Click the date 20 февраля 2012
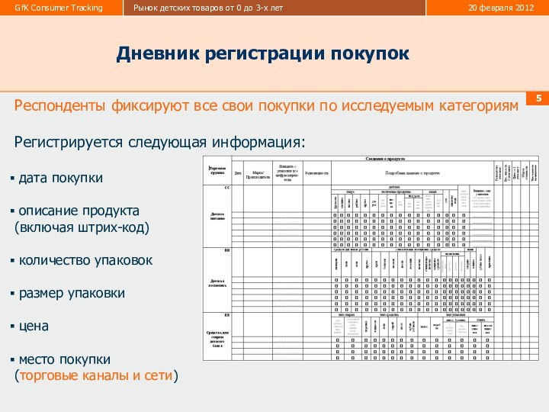This screenshot has height=412, width=549. click(500, 8)
